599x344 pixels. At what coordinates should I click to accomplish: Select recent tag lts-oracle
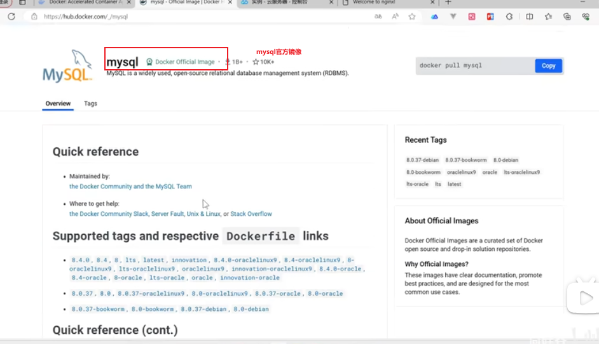pos(417,184)
